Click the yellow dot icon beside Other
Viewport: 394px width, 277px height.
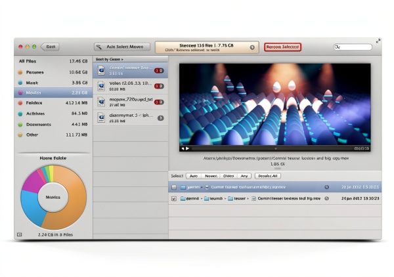pos(20,135)
